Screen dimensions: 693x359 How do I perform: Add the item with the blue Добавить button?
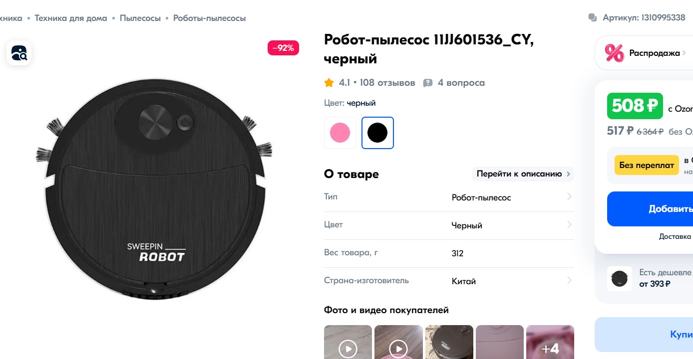click(650, 209)
